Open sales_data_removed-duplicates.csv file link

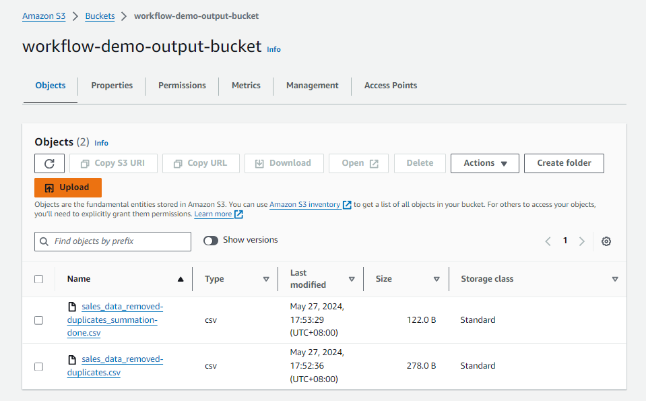(x=115, y=366)
